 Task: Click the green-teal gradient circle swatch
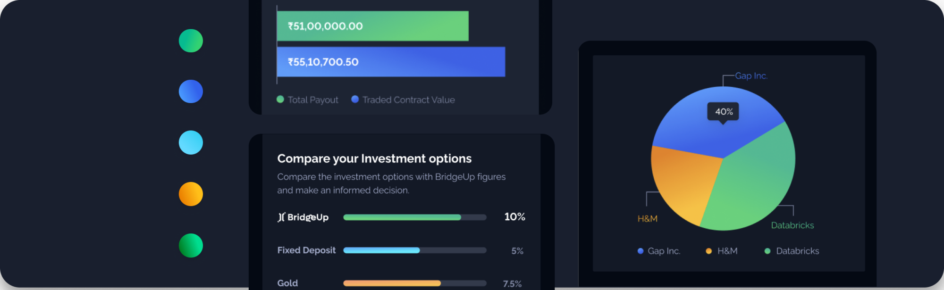click(x=191, y=41)
